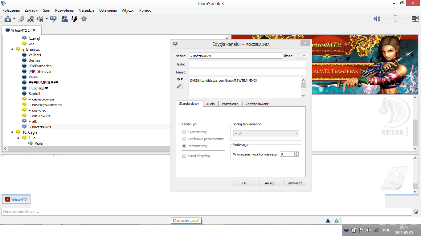Click the grayed subscribe-to-all-channels toolbar icon
421x236 pixels.
click(21, 19)
